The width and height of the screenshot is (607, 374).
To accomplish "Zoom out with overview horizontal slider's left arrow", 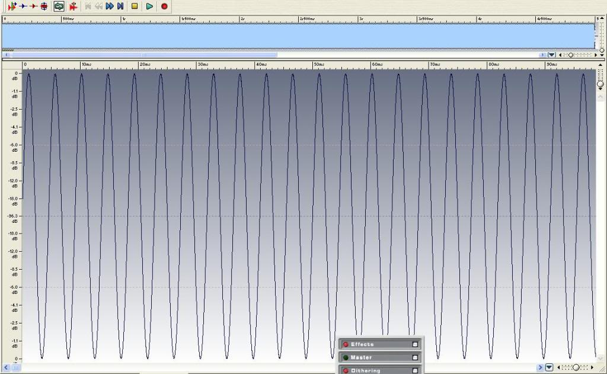I will tap(560, 55).
